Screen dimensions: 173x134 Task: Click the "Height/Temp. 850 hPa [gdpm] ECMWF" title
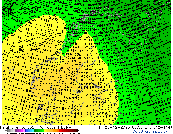(37, 127)
